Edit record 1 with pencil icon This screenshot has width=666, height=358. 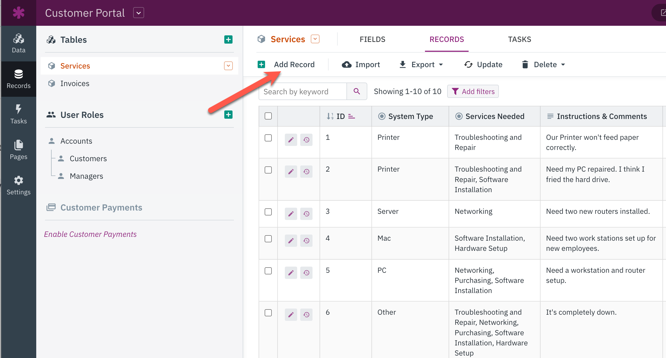(291, 140)
